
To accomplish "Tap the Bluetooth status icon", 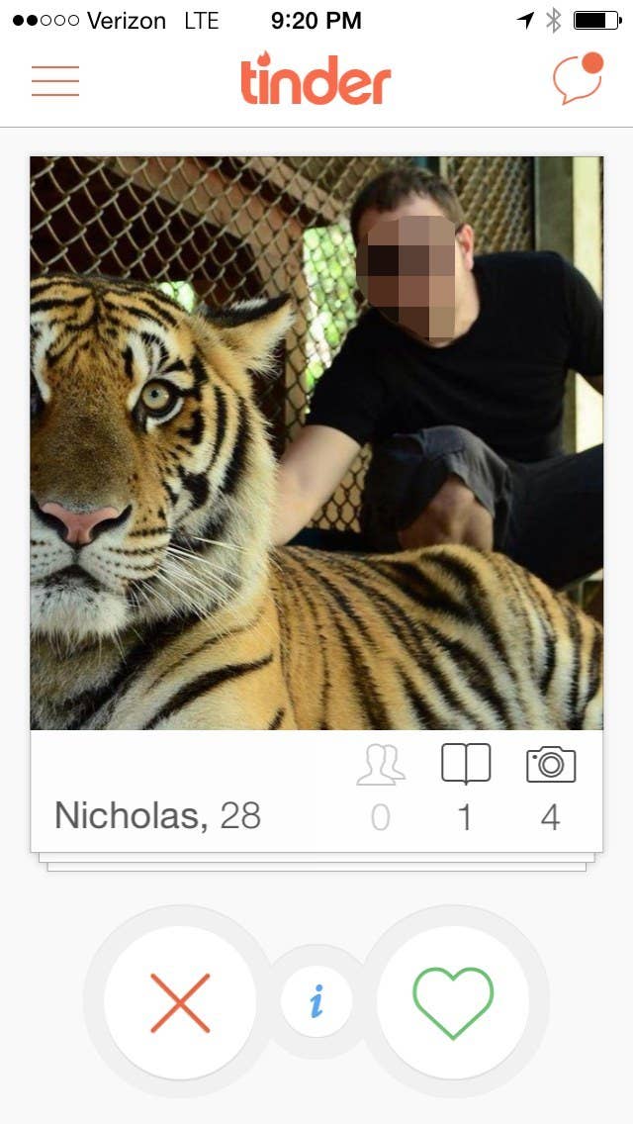I will pos(554,21).
